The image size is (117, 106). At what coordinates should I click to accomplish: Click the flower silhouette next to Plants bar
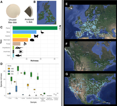point(60,28)
